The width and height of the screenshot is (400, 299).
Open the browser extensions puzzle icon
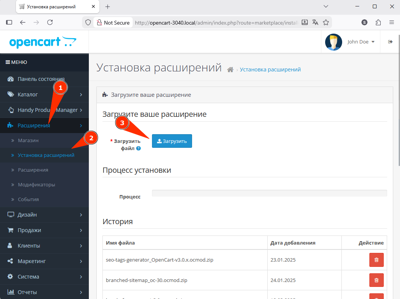(378, 22)
